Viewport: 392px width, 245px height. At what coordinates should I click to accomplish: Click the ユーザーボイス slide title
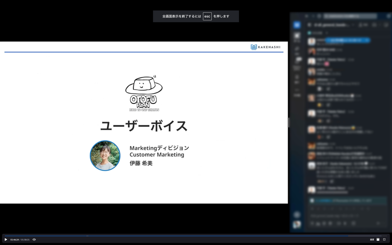point(144,126)
